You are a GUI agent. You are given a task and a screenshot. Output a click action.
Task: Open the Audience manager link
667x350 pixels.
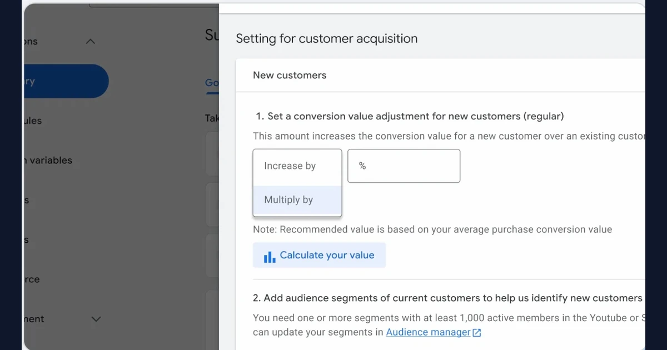[428, 332]
